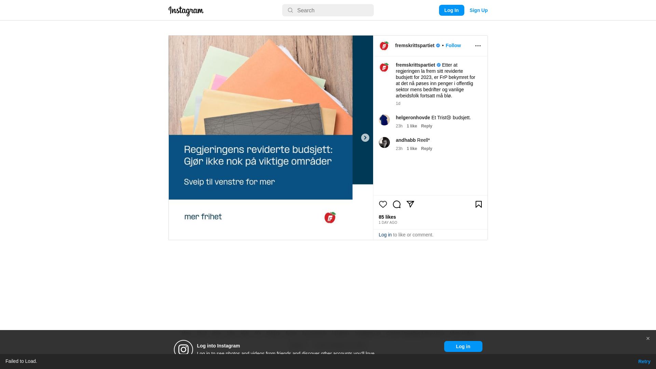Image resolution: width=656 pixels, height=369 pixels.
Task: Click Retry on the failed load bar
Action: pyautogui.click(x=644, y=361)
